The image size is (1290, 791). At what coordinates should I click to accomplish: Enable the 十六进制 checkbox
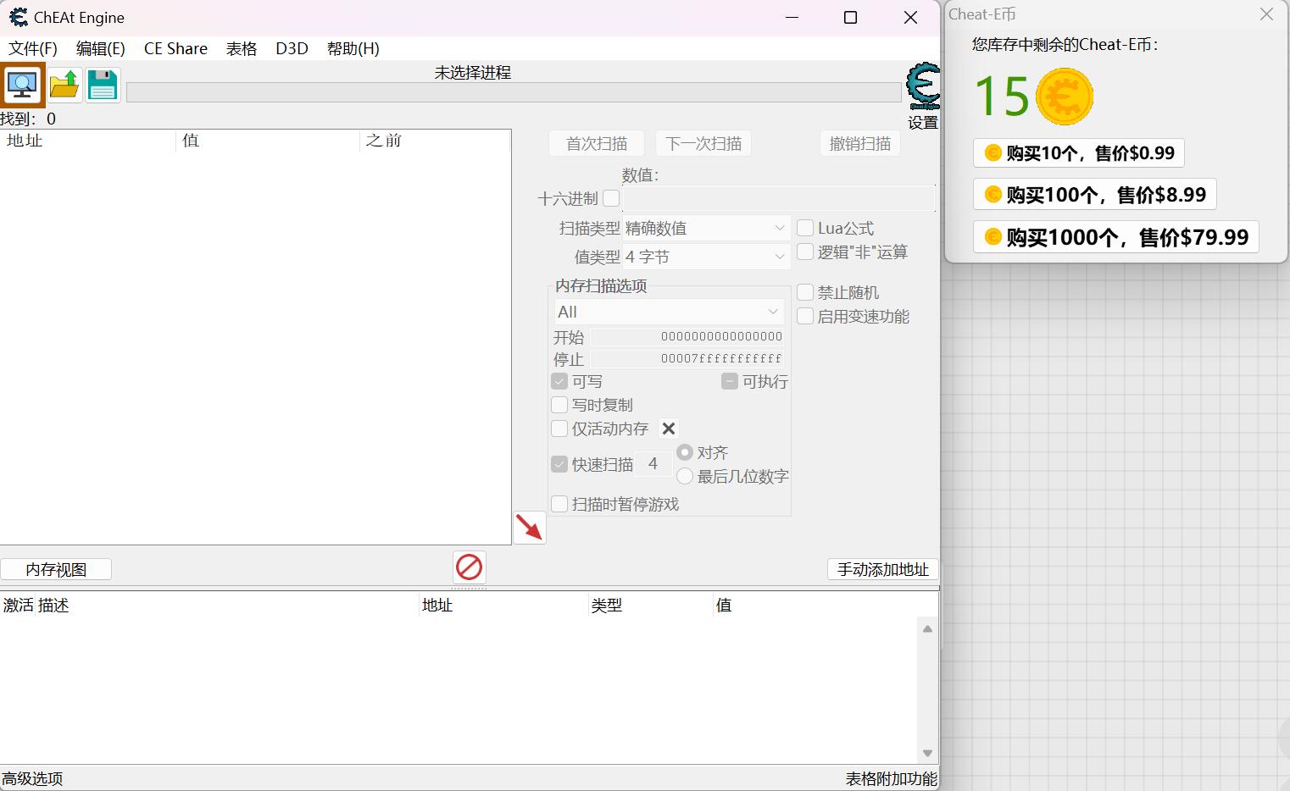(x=611, y=198)
